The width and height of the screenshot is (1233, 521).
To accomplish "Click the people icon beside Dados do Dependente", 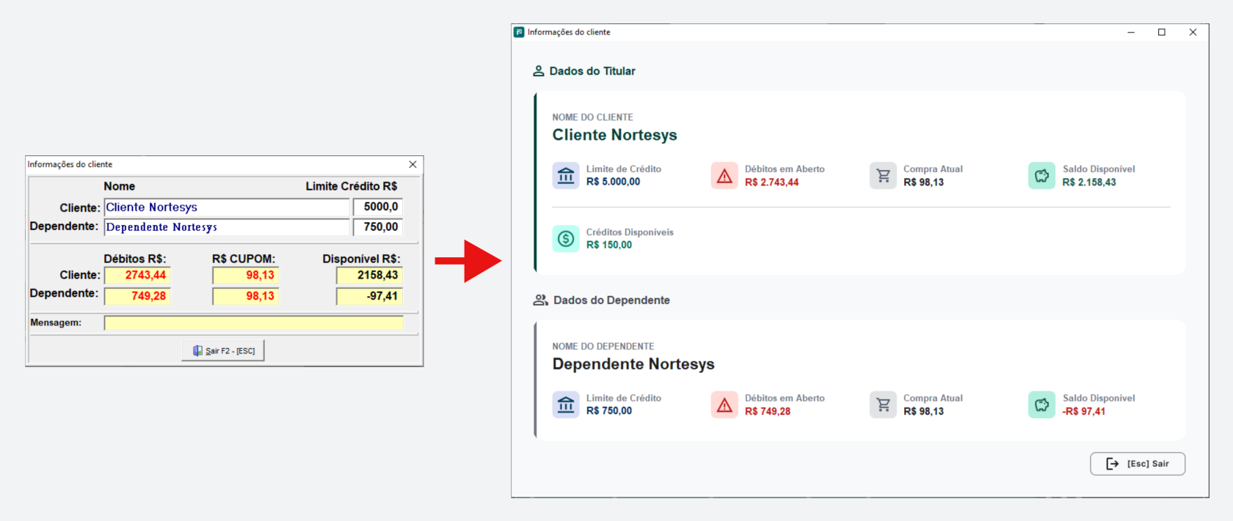I will pyautogui.click(x=541, y=300).
